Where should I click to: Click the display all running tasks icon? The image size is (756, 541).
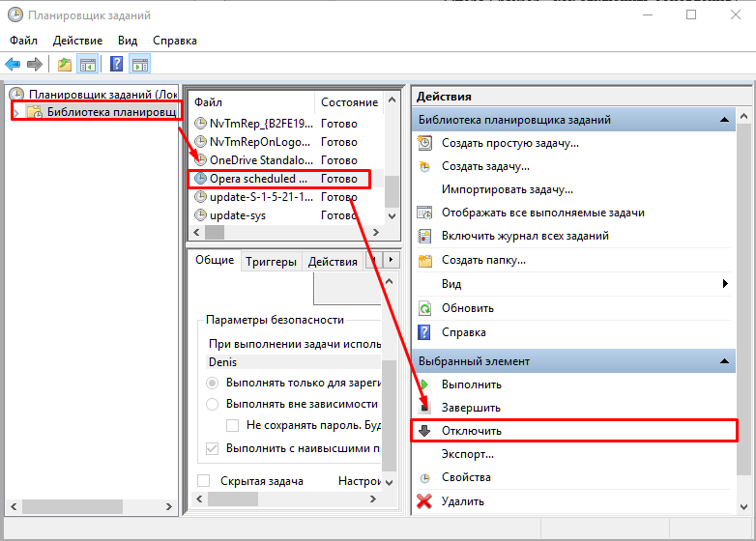(424, 213)
